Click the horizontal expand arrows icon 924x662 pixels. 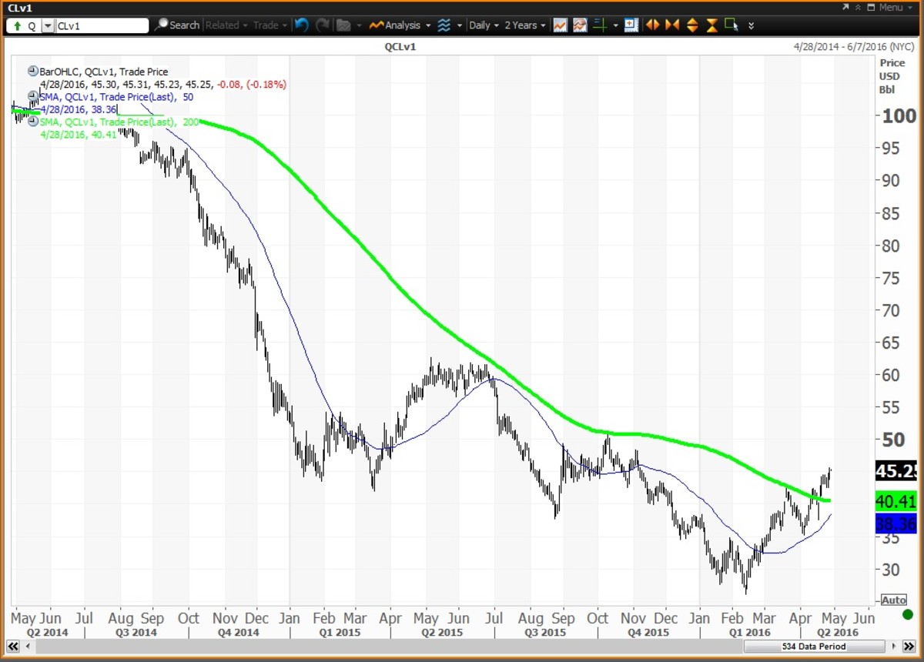tap(651, 25)
